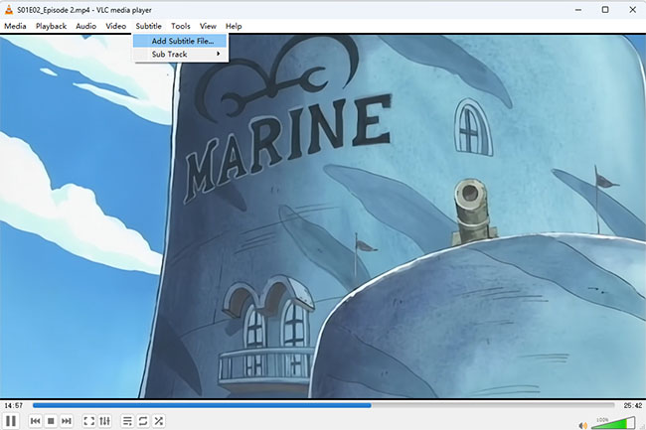
Task: Skip to next media track
Action: click(x=67, y=421)
